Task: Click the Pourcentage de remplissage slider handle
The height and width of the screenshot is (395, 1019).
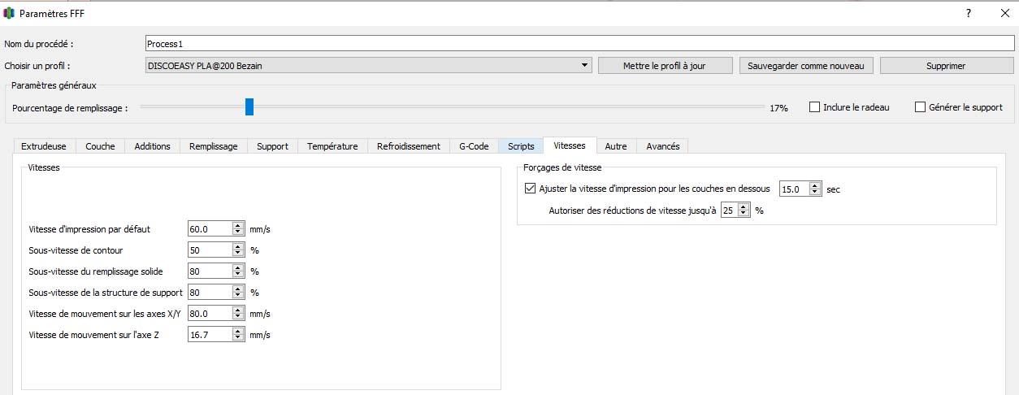Action: click(249, 106)
